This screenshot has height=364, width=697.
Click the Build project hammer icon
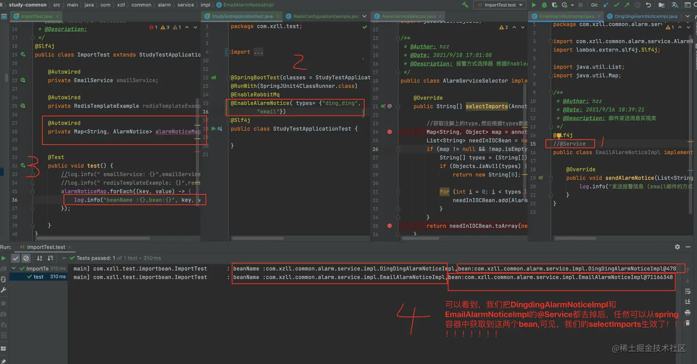[x=465, y=5]
